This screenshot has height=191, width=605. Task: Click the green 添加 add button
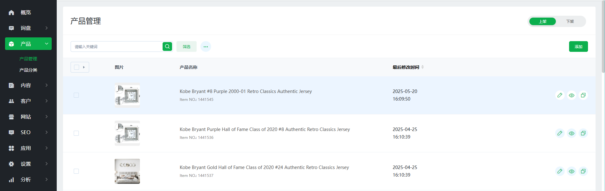579,46
